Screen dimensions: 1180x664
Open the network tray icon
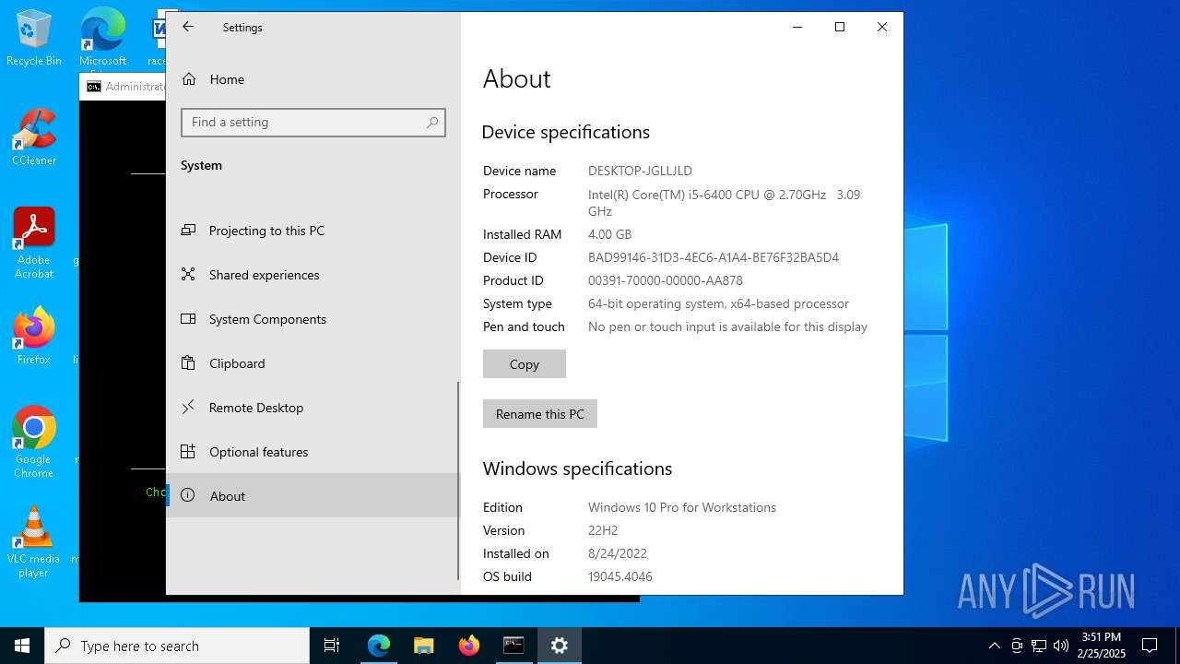(1039, 646)
